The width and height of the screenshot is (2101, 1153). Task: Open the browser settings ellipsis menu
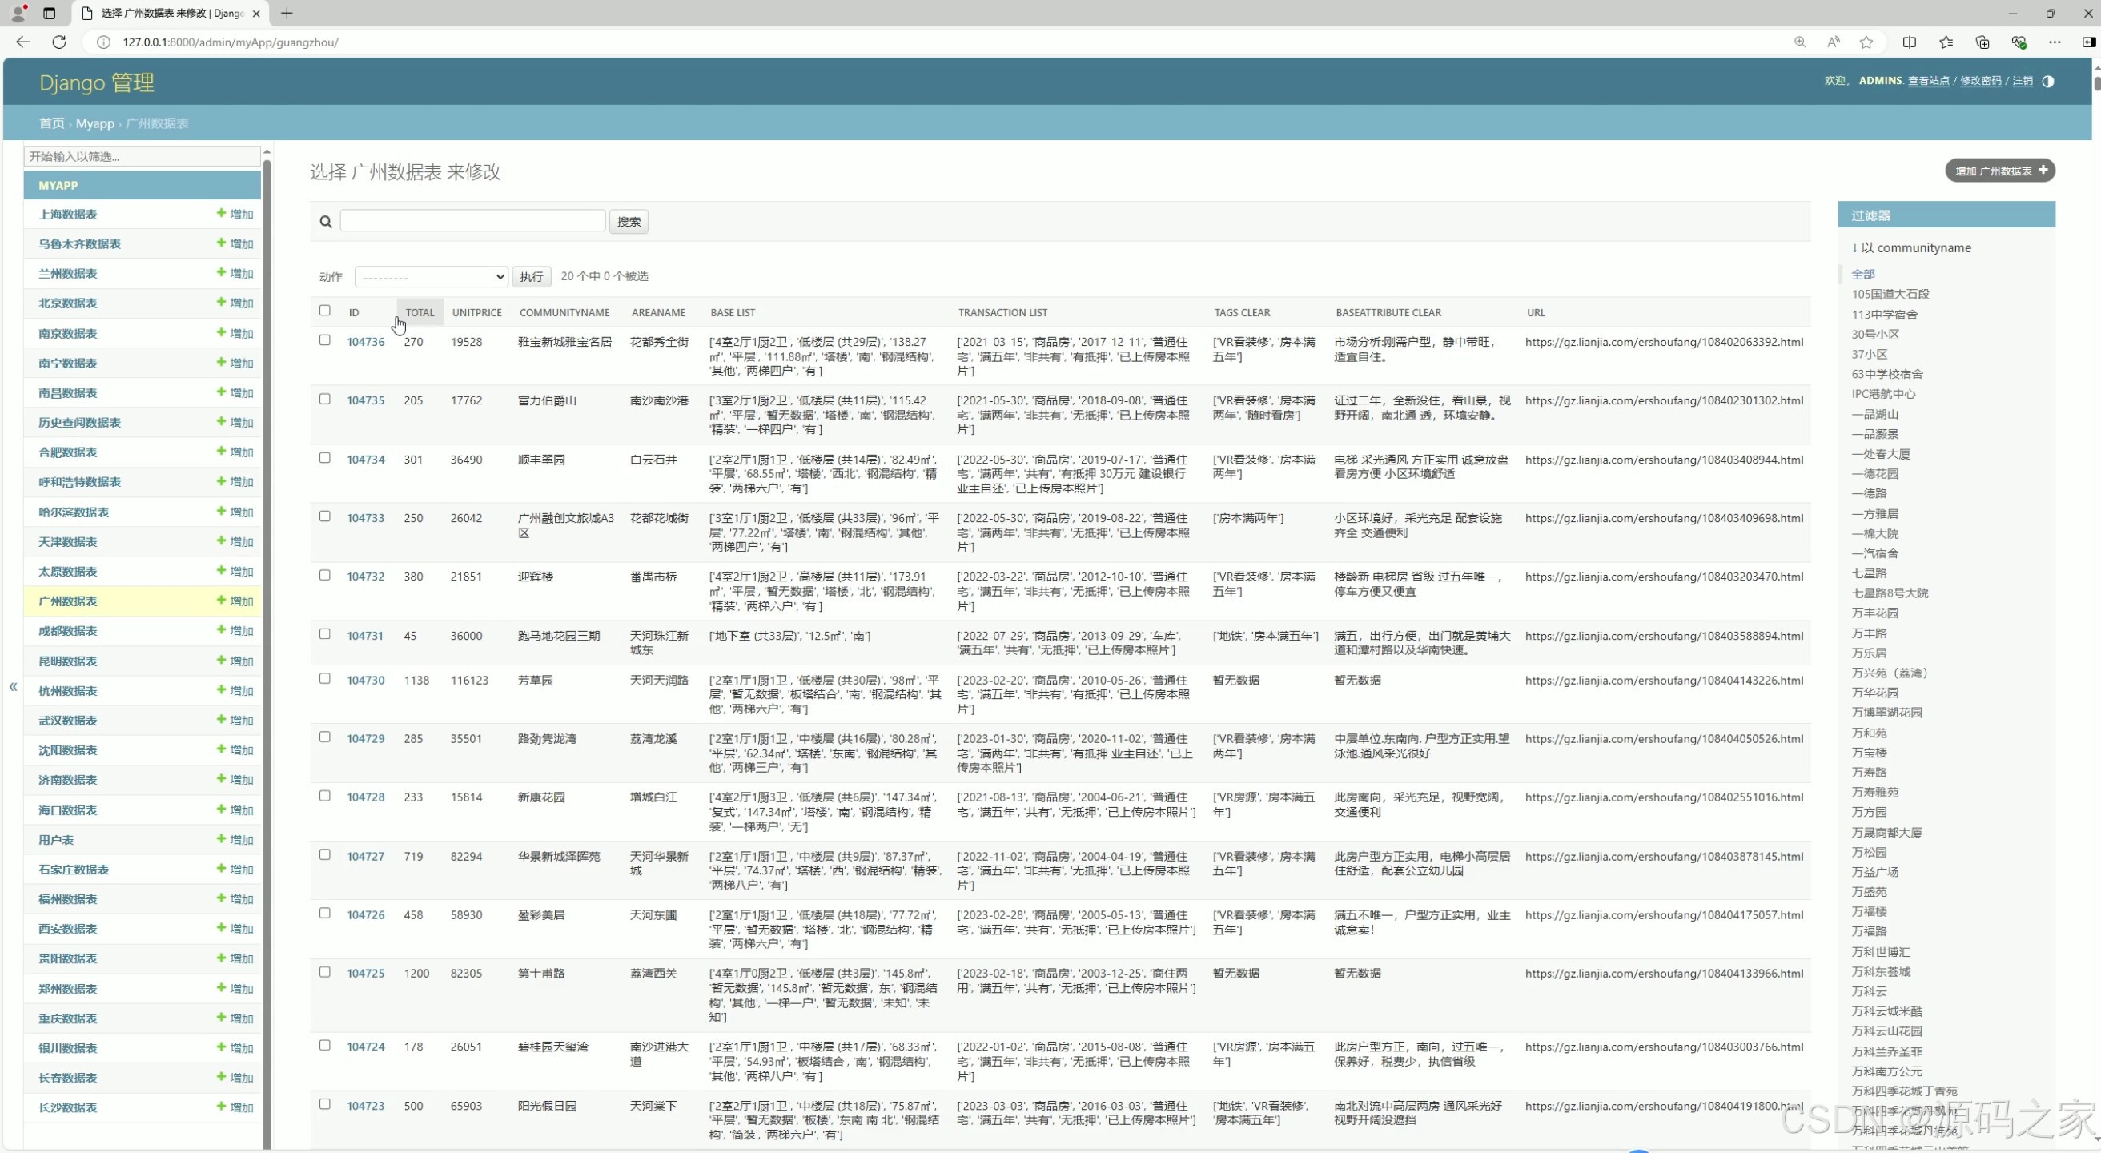pyautogui.click(x=2055, y=42)
